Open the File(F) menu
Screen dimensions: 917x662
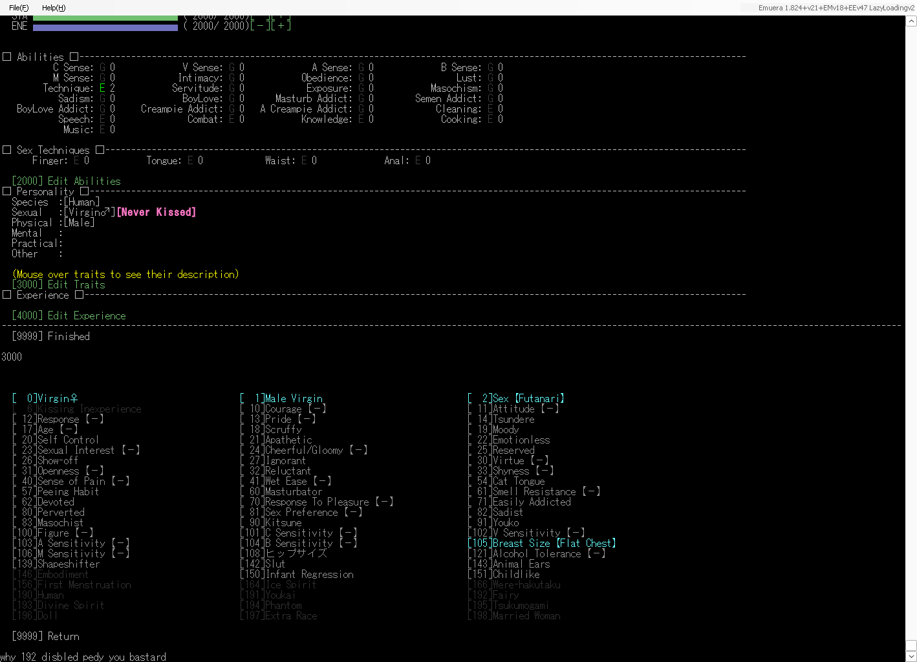click(19, 8)
